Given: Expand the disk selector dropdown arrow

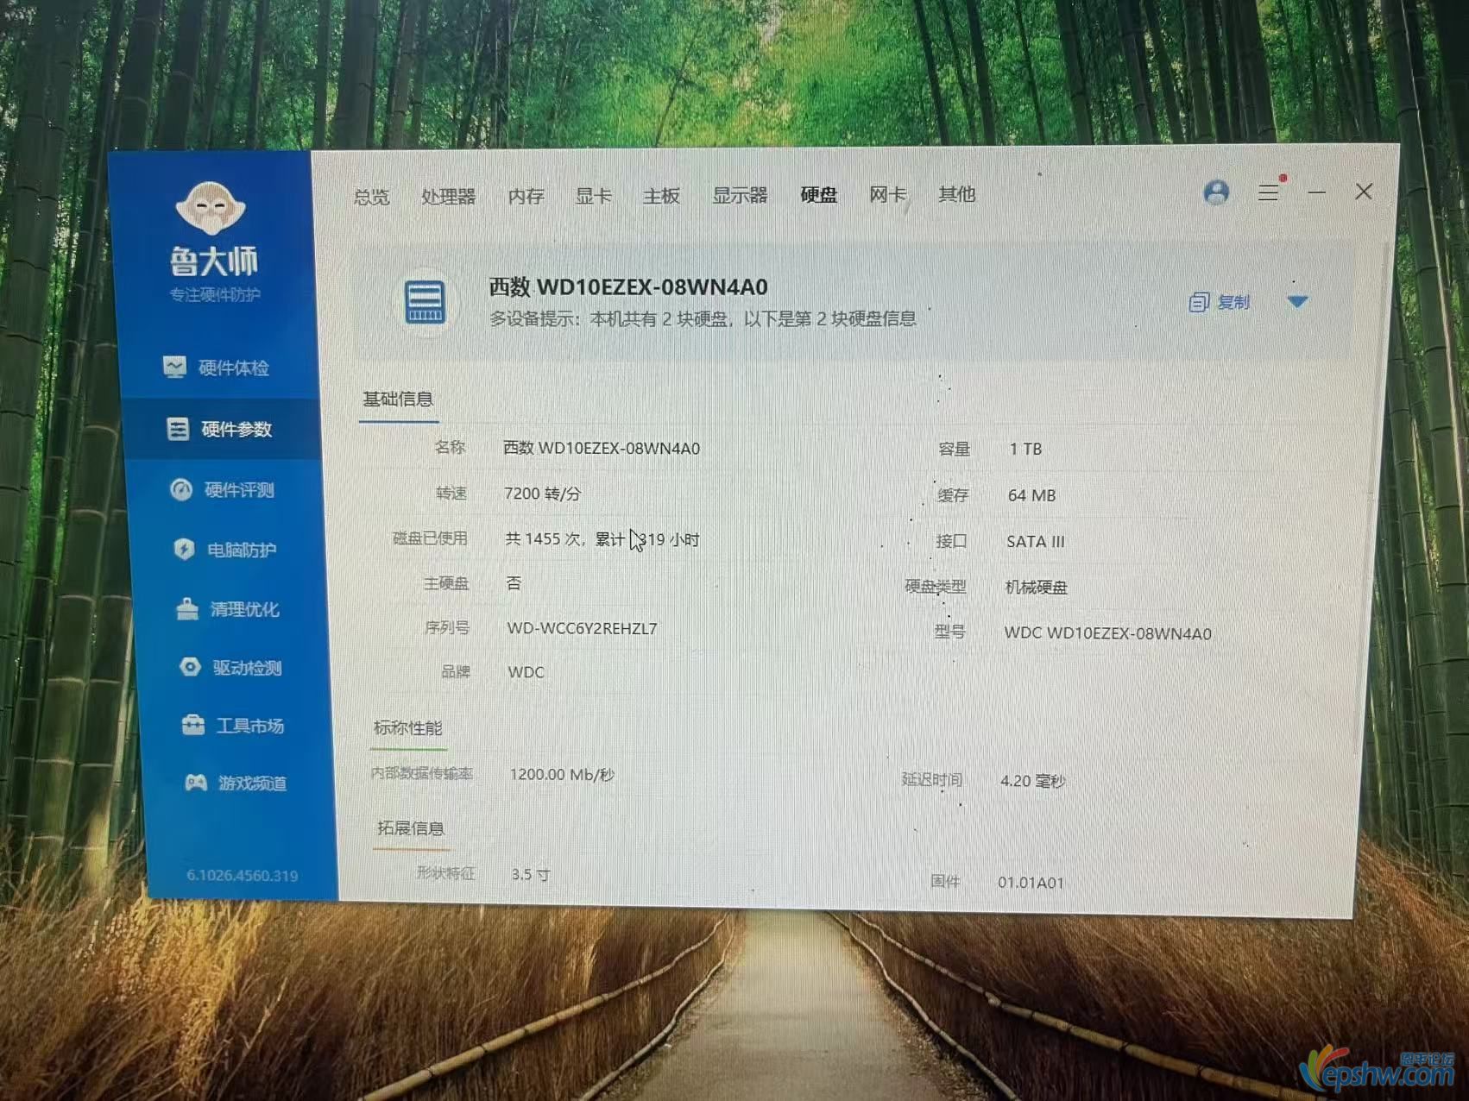Looking at the screenshot, I should [x=1297, y=301].
